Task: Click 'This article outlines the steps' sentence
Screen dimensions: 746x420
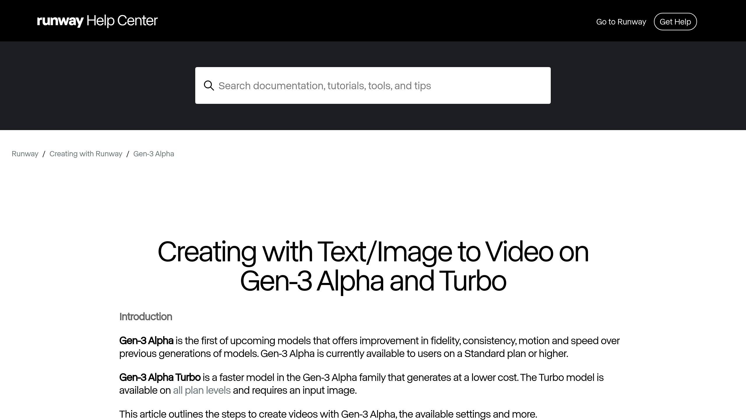Action: [328, 414]
